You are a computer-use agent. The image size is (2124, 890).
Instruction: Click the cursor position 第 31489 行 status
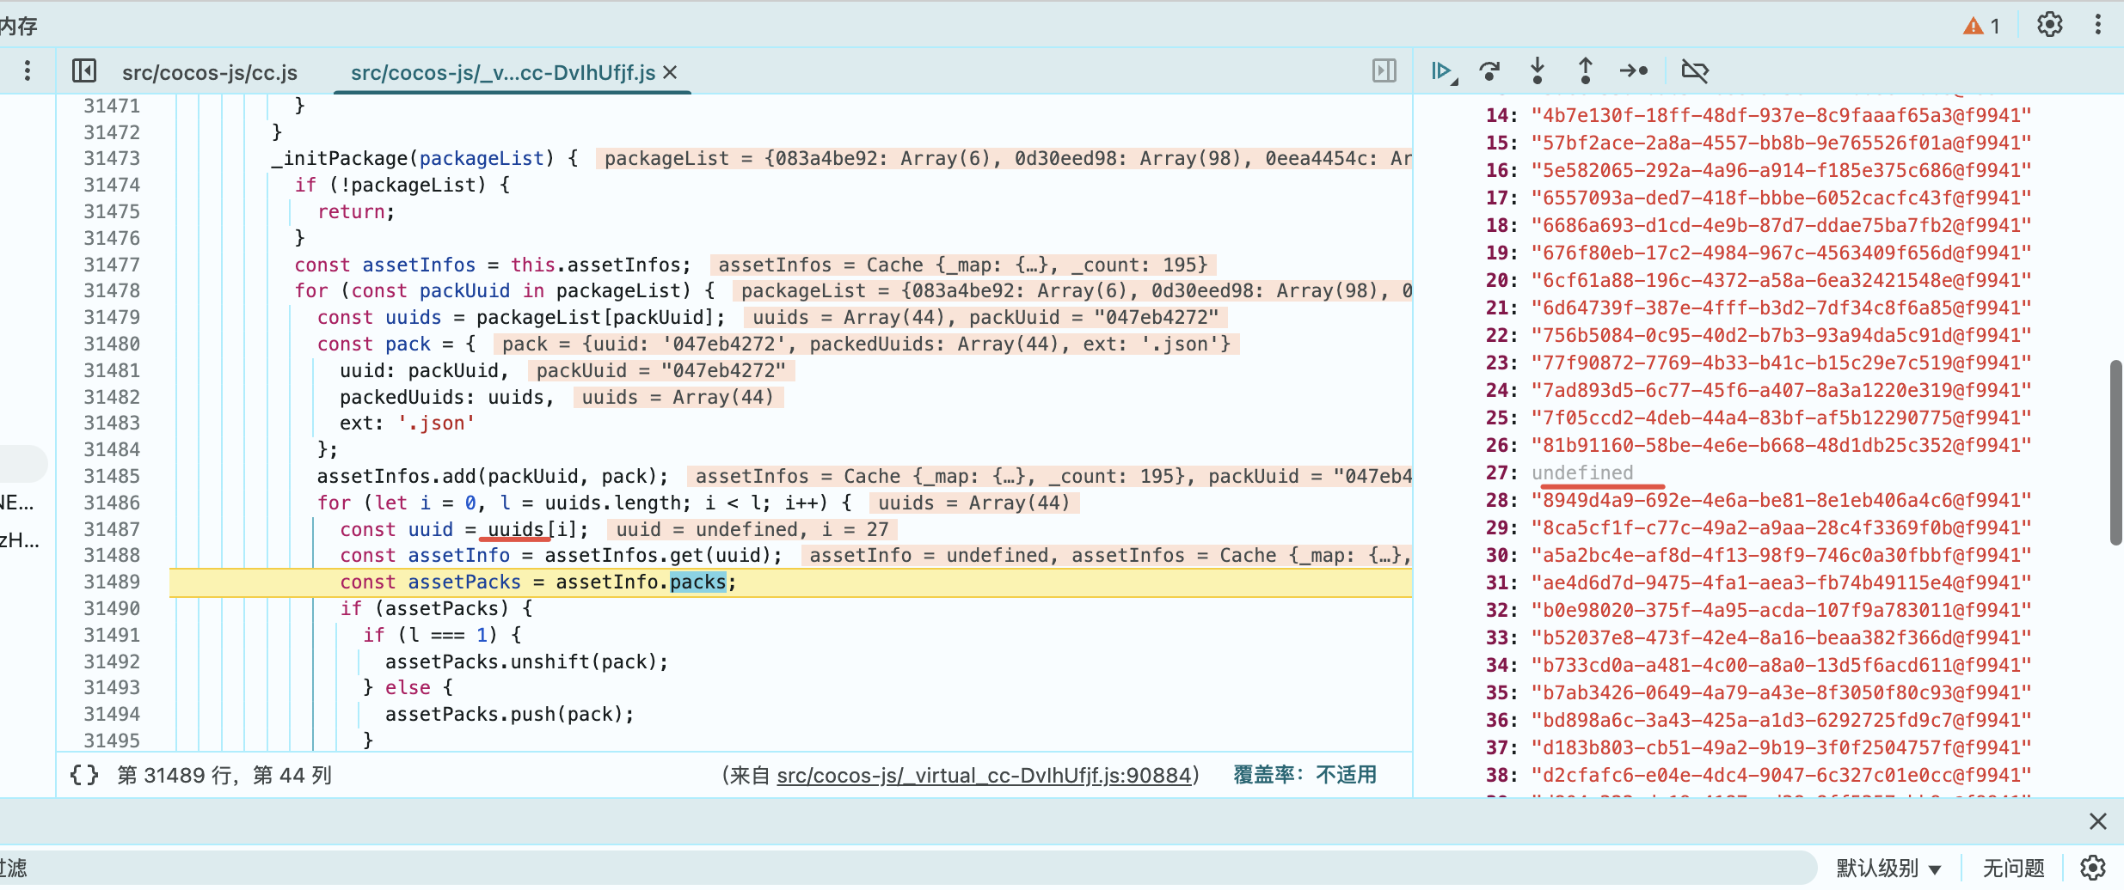224,776
